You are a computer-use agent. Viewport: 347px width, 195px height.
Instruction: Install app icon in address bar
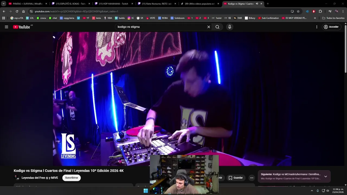pyautogui.click(x=292, y=11)
